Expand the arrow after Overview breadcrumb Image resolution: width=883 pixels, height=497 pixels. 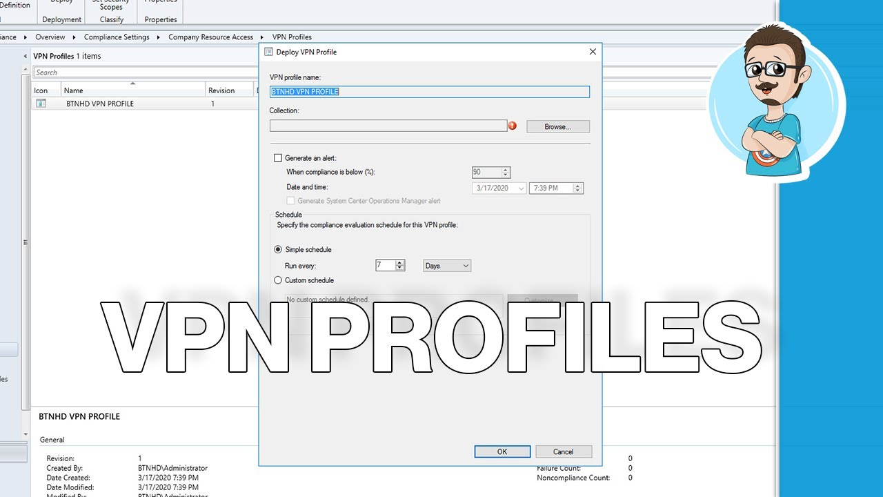tap(75, 37)
